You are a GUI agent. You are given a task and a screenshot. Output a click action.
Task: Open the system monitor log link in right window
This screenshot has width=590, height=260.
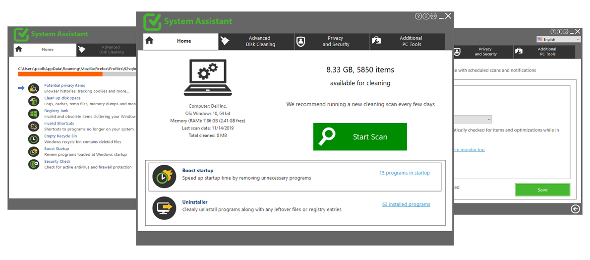[x=469, y=149]
